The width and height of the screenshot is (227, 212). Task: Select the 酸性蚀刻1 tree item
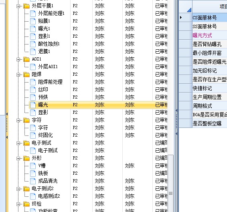49,44
